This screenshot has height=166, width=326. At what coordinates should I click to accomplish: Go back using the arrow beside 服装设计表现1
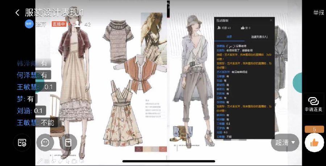click(x=17, y=13)
